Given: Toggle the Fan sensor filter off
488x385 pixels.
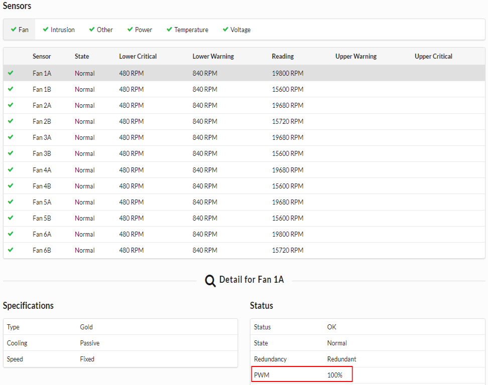Looking at the screenshot, I should (19, 30).
